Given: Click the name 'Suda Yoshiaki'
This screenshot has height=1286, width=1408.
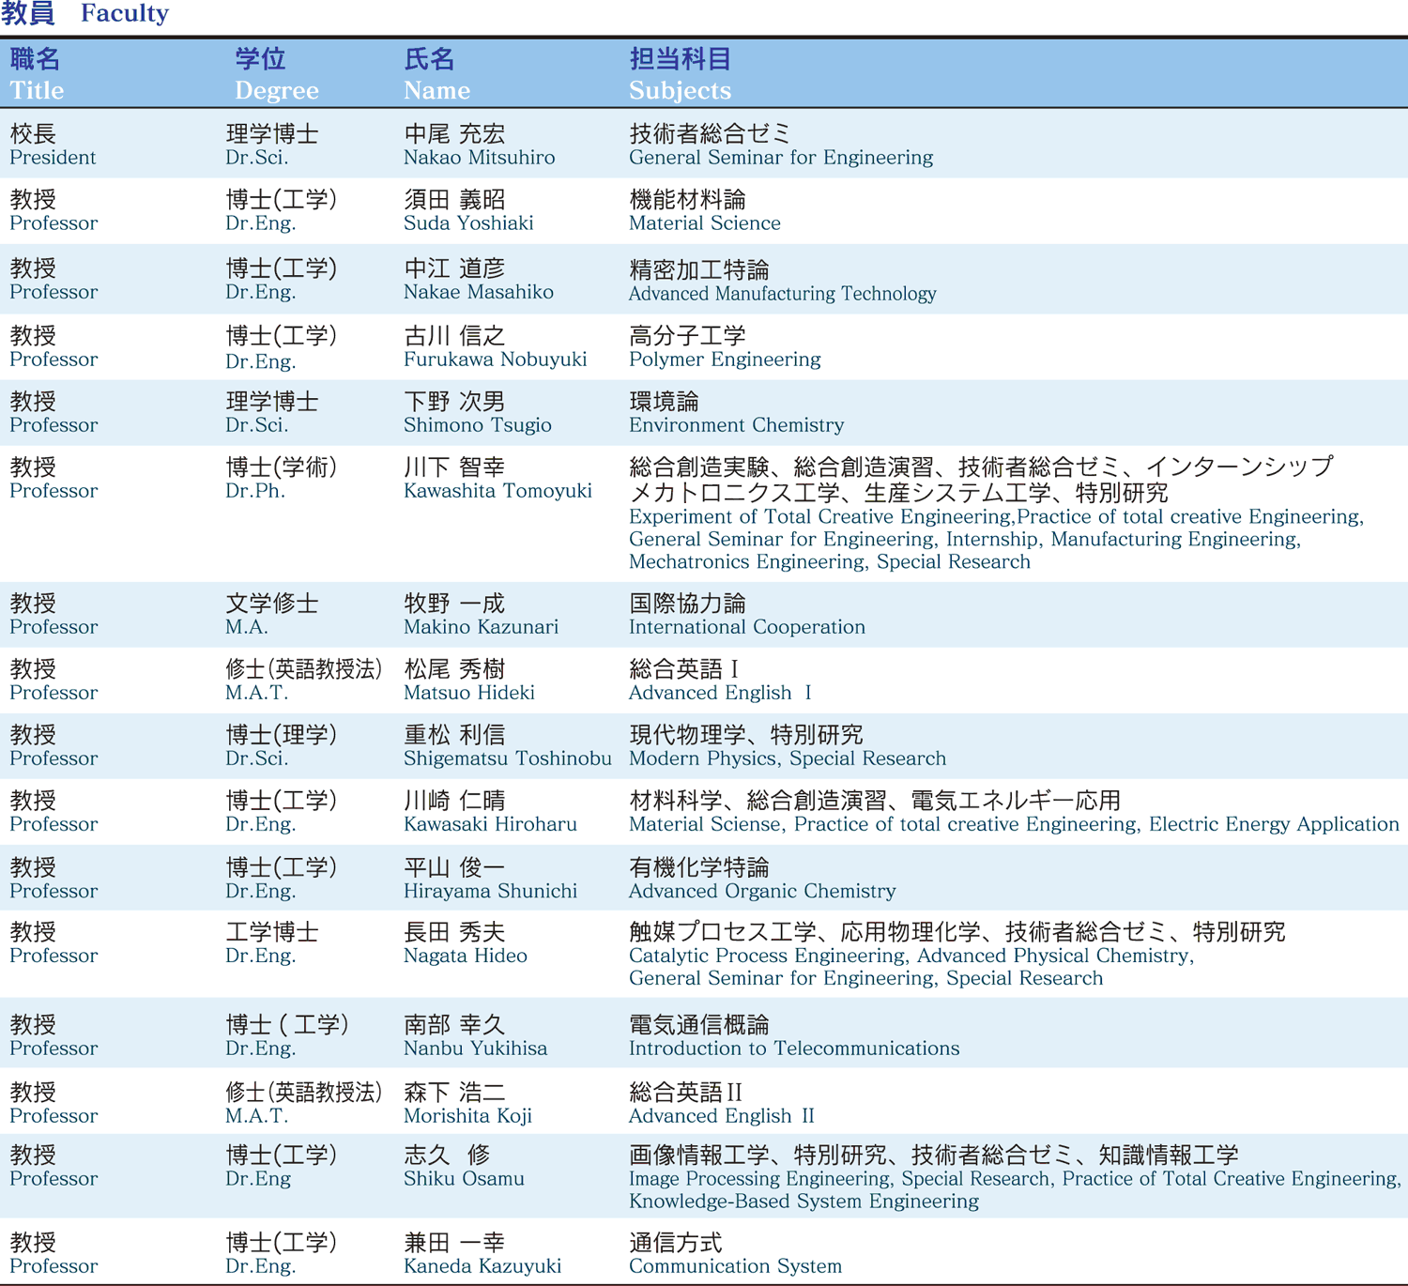Looking at the screenshot, I should click(468, 223).
